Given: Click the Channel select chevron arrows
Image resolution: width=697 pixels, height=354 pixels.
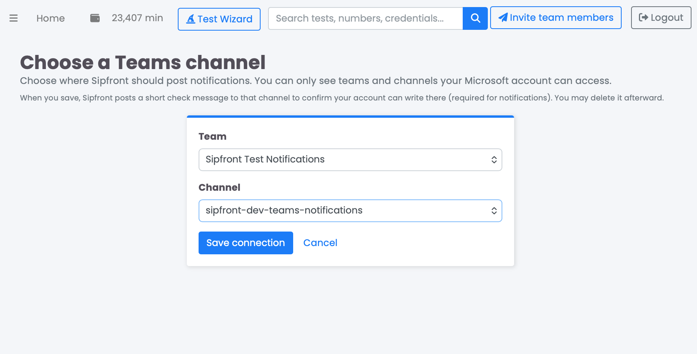Looking at the screenshot, I should click(494, 210).
